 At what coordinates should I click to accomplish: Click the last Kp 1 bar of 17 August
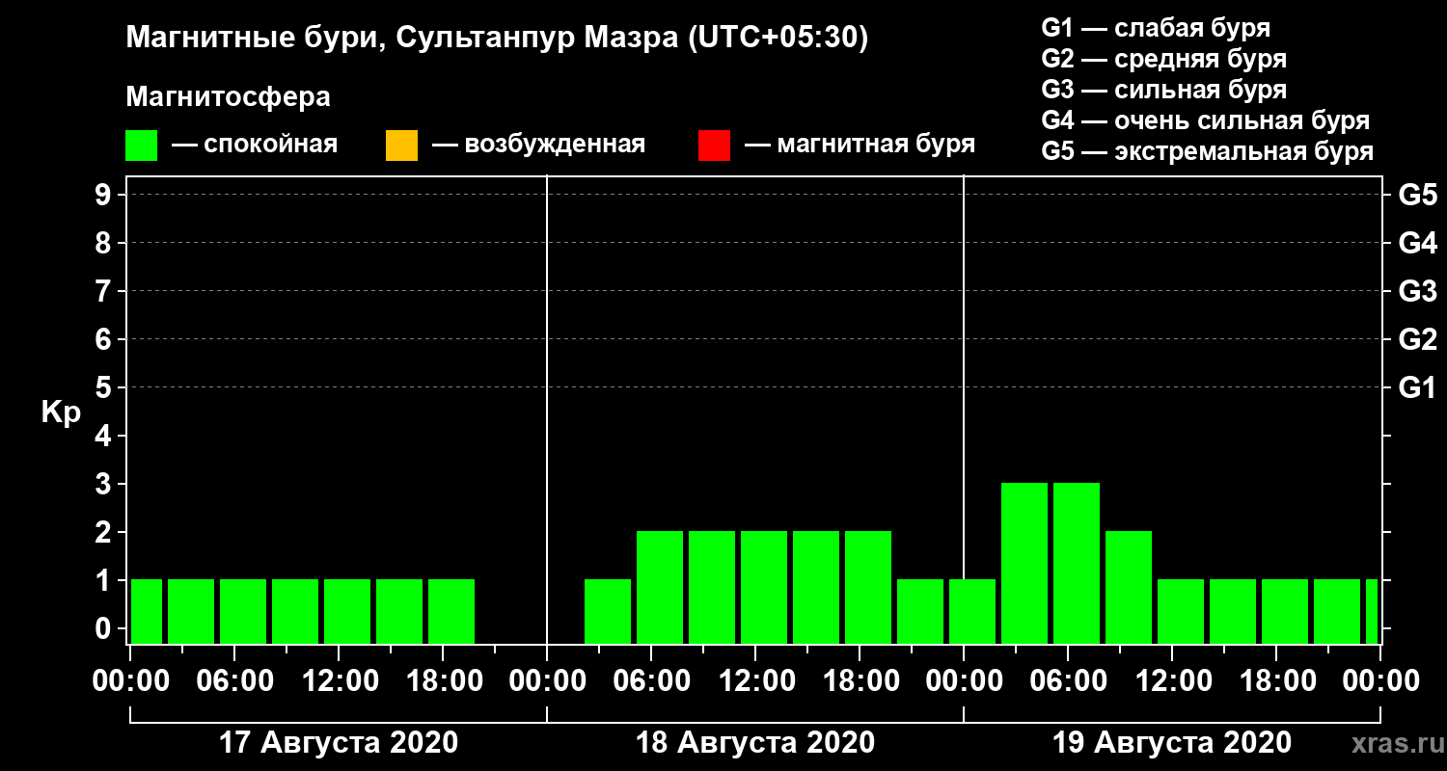tap(451, 611)
